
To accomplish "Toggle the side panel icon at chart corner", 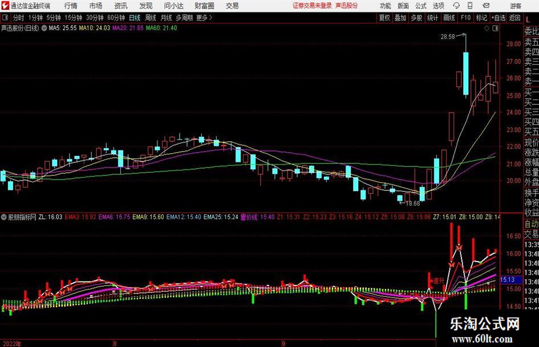I will click(495, 28).
